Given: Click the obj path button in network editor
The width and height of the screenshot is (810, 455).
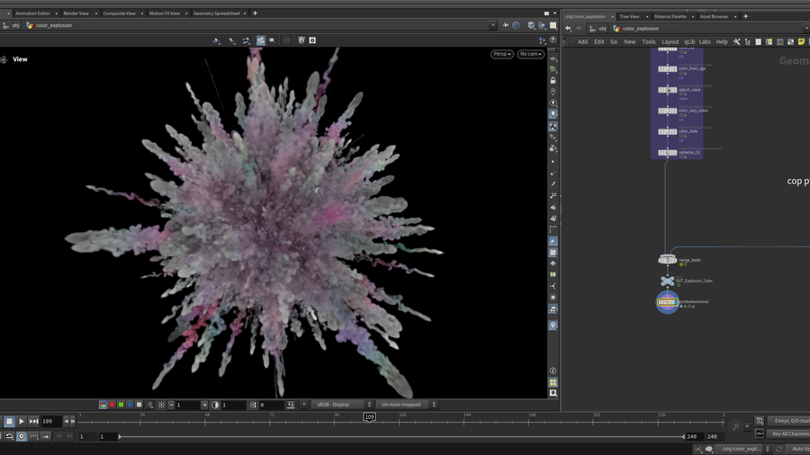Looking at the screenshot, I should (602, 29).
